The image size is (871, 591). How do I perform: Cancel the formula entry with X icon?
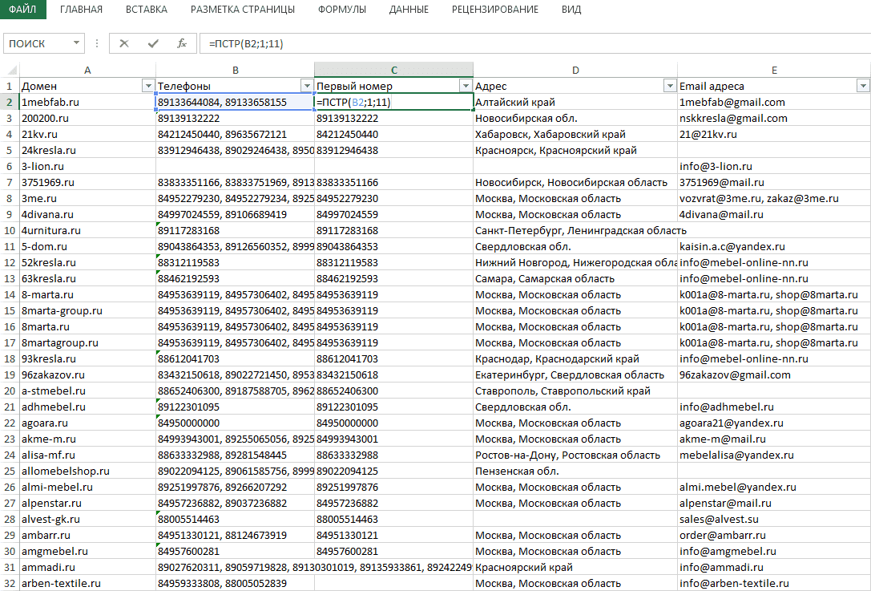(x=124, y=43)
